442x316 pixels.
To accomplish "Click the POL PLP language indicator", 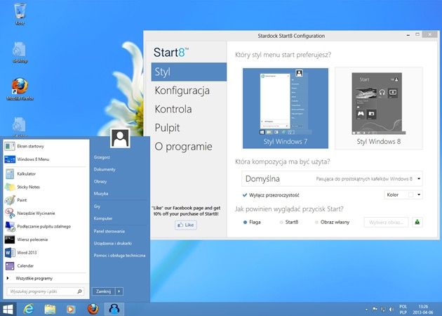I will coord(403,309).
